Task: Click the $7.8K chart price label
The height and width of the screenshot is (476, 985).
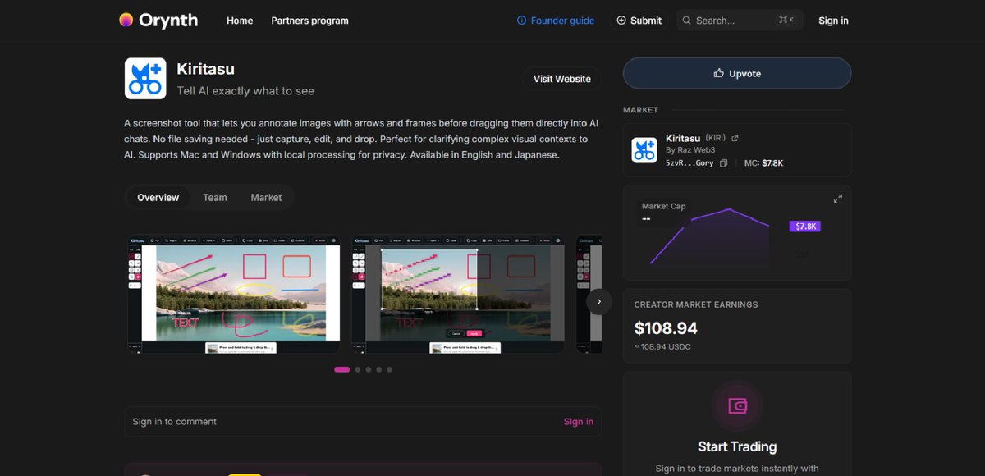Action: click(805, 227)
